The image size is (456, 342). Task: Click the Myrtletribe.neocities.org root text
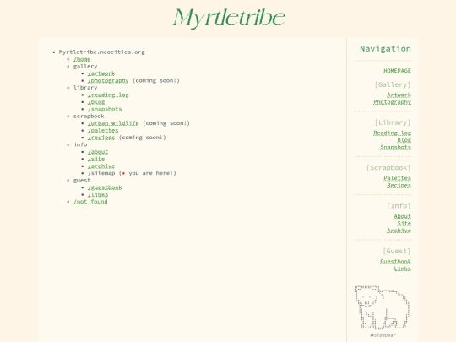pos(102,52)
